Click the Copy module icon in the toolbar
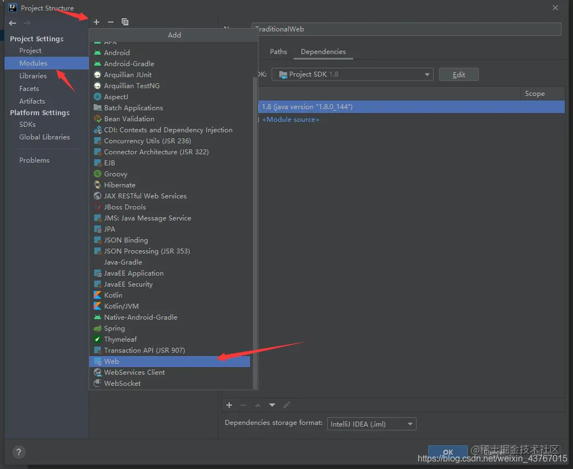This screenshot has height=469, width=573. [x=125, y=22]
